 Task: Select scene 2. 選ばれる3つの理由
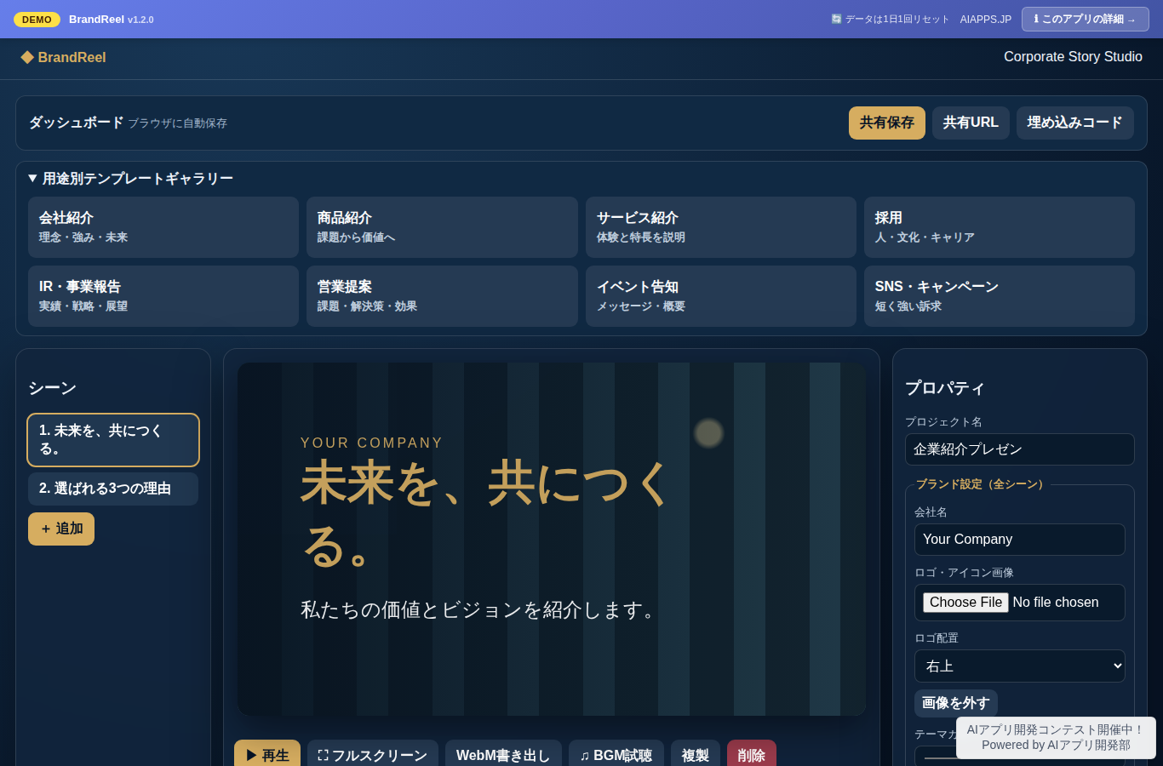point(113,489)
